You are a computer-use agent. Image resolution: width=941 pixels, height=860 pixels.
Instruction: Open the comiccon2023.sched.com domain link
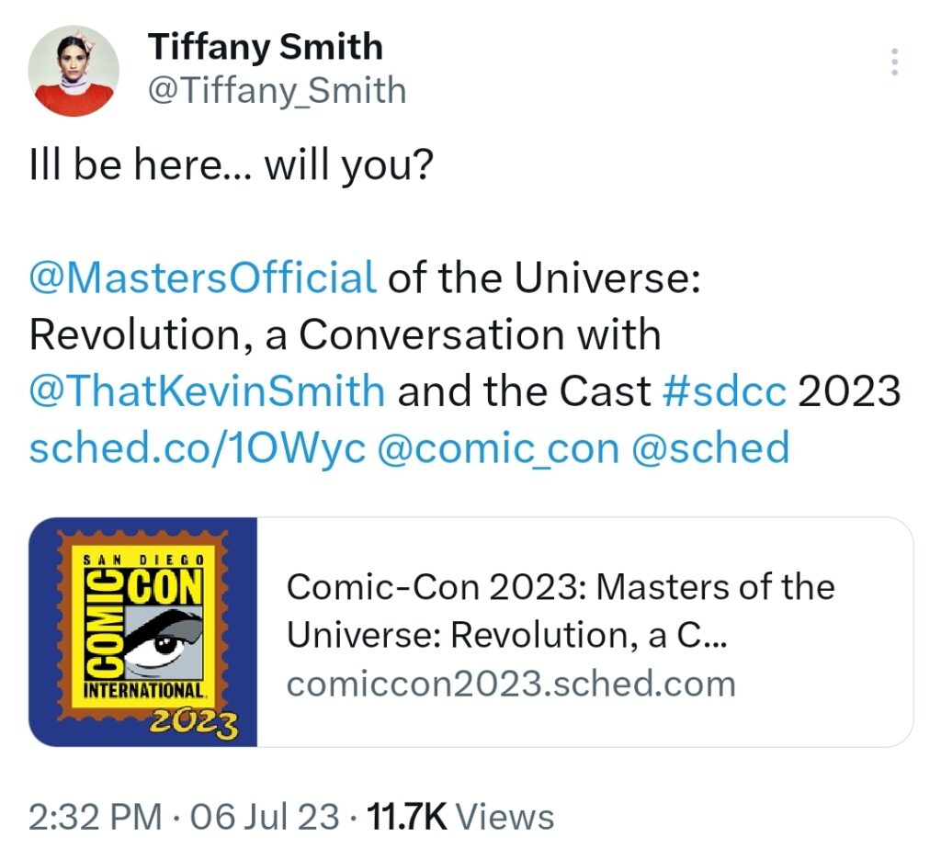coord(511,684)
